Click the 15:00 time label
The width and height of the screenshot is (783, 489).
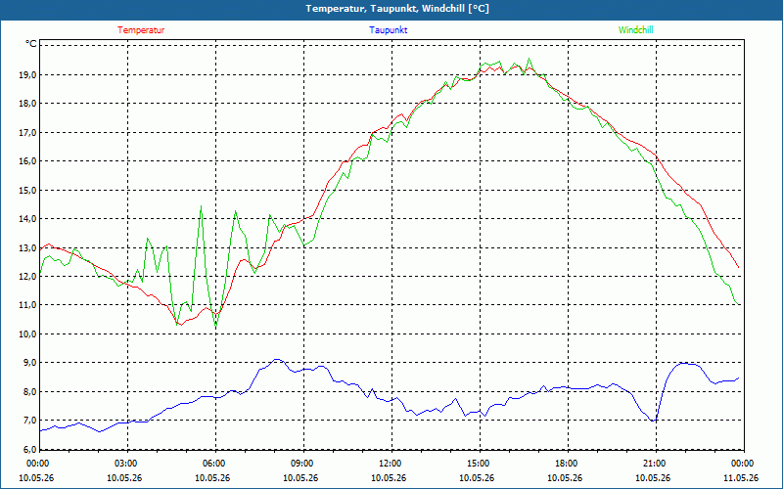(480, 464)
